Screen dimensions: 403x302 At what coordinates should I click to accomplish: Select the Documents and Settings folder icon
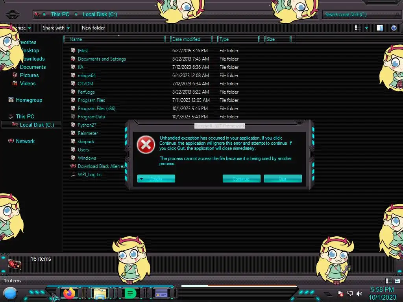point(73,59)
